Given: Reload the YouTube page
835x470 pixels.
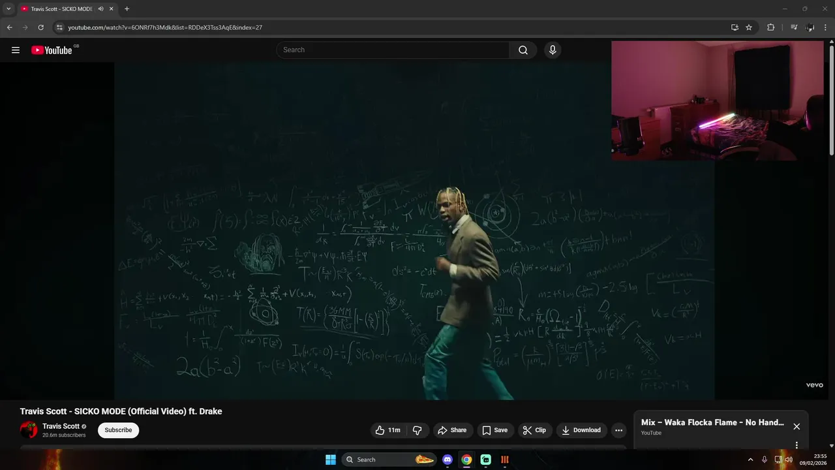Looking at the screenshot, I should pyautogui.click(x=40, y=27).
